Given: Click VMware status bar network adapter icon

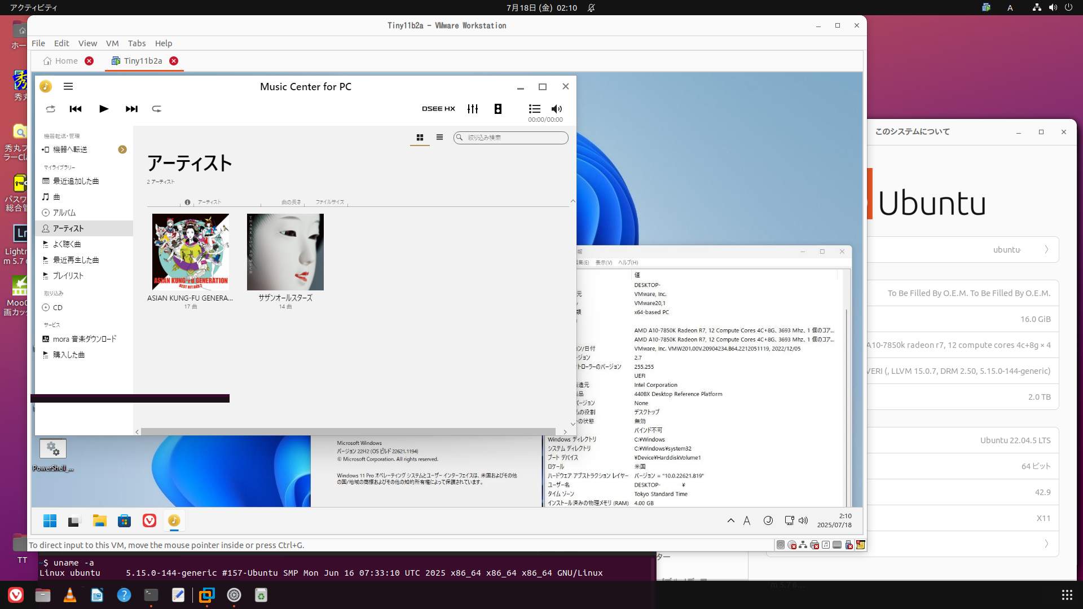Looking at the screenshot, I should tap(803, 545).
